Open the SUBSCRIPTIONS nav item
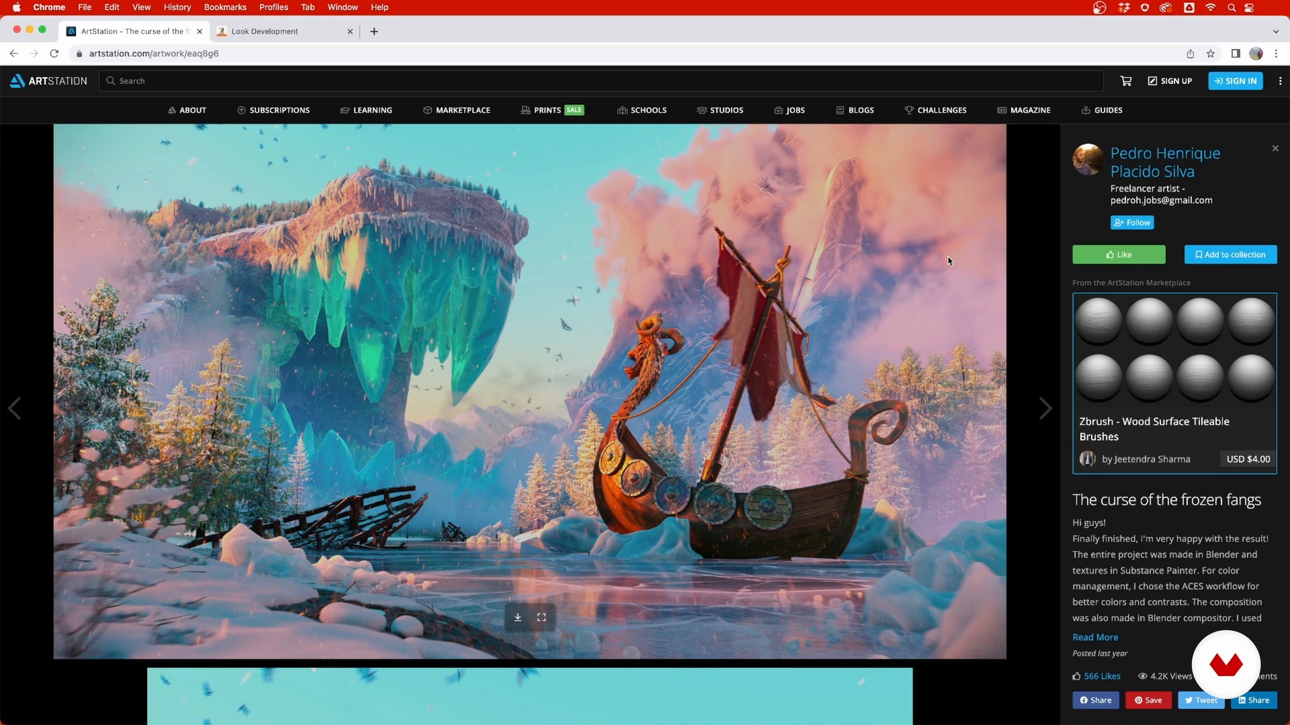The height and width of the screenshot is (725, 1290). point(273,110)
